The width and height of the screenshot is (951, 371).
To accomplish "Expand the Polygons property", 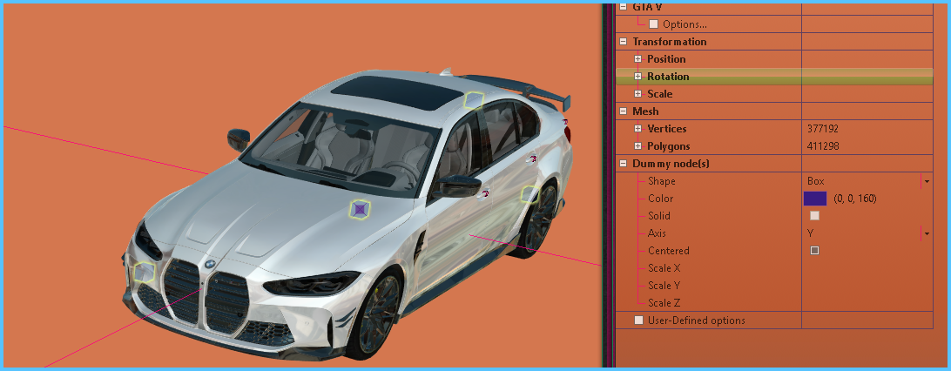I will pos(637,146).
